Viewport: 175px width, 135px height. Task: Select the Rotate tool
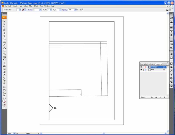click(4, 51)
